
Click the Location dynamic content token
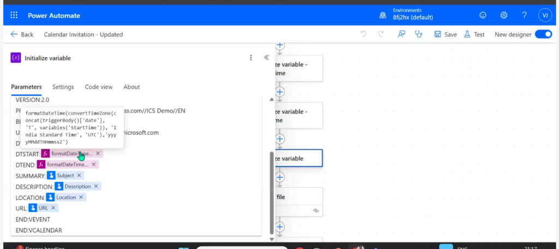66,197
